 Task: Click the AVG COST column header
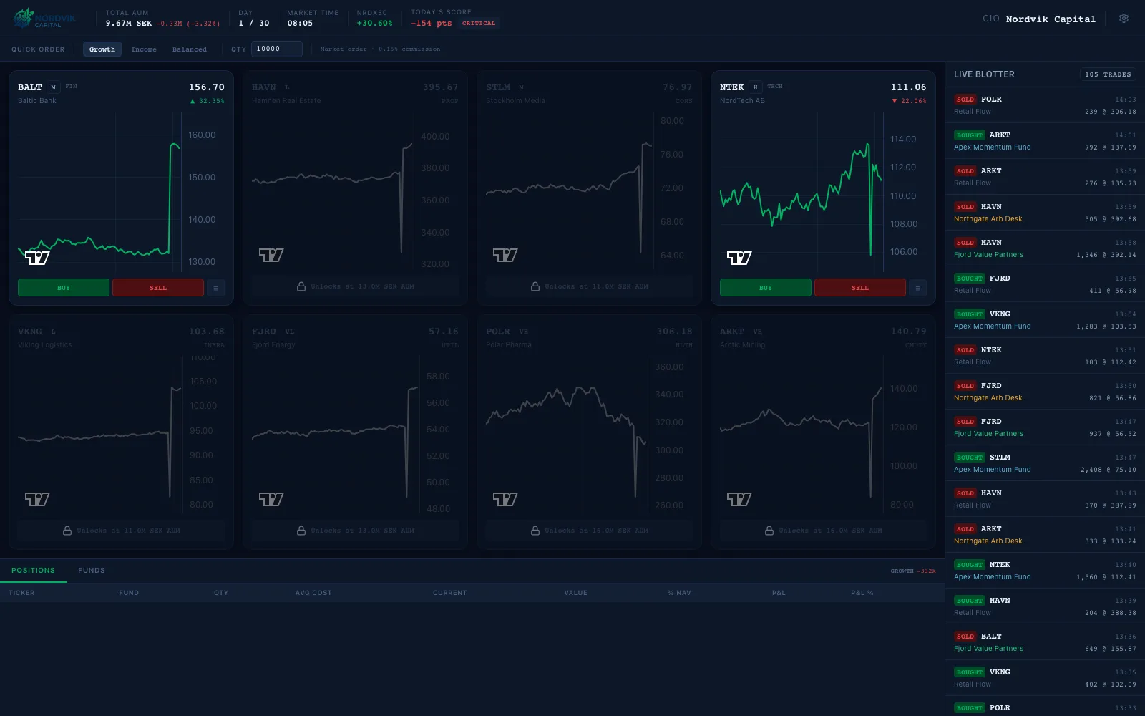tap(313, 593)
